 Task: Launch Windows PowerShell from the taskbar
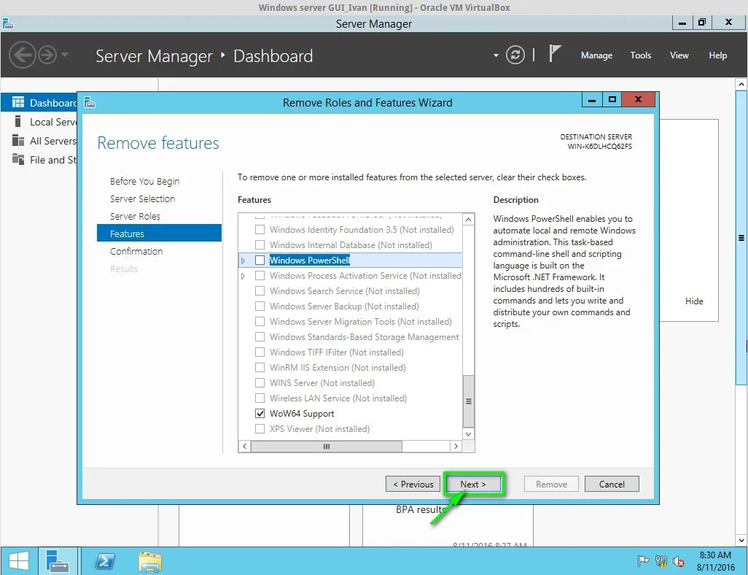[x=105, y=561]
